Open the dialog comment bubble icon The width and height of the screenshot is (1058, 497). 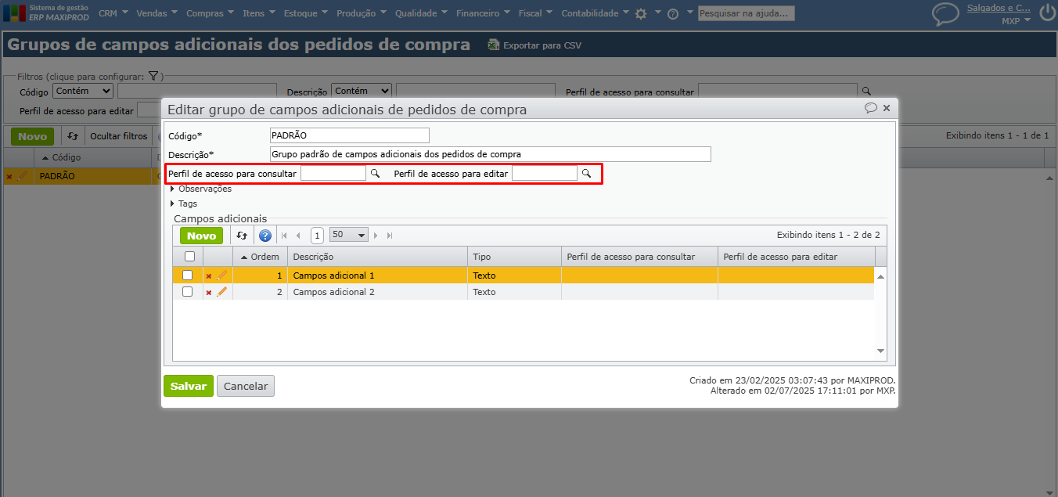point(871,108)
